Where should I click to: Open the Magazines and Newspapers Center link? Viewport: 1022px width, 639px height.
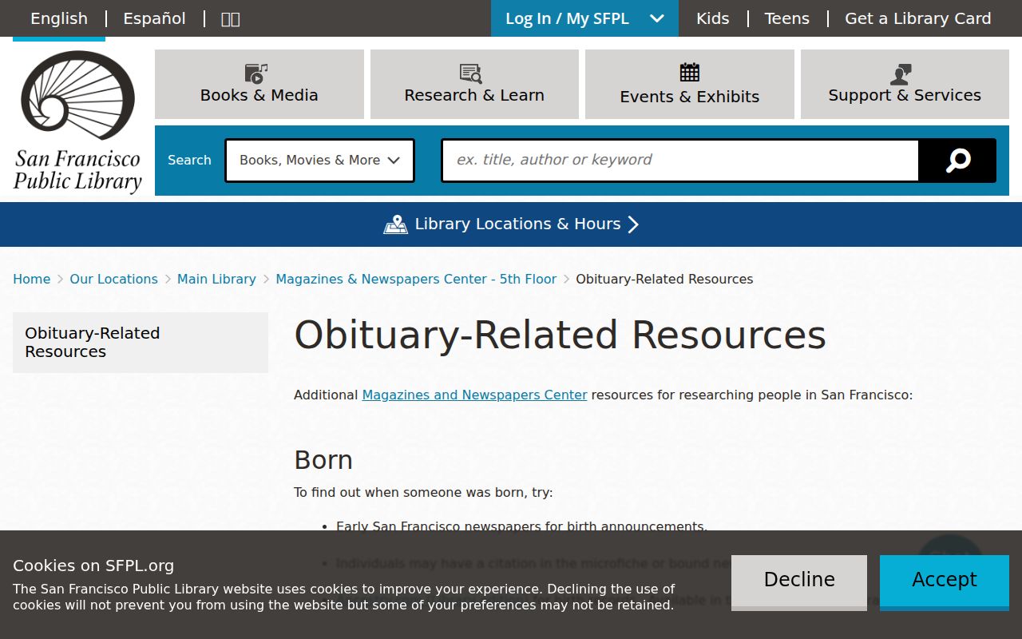point(474,395)
